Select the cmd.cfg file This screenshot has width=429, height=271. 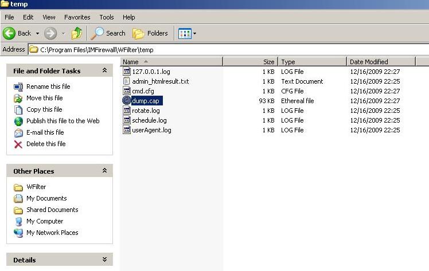143,91
